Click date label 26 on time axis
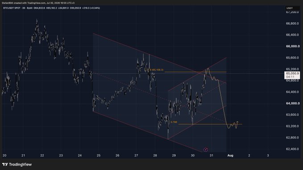The image size is (303, 170). click(x=117, y=155)
